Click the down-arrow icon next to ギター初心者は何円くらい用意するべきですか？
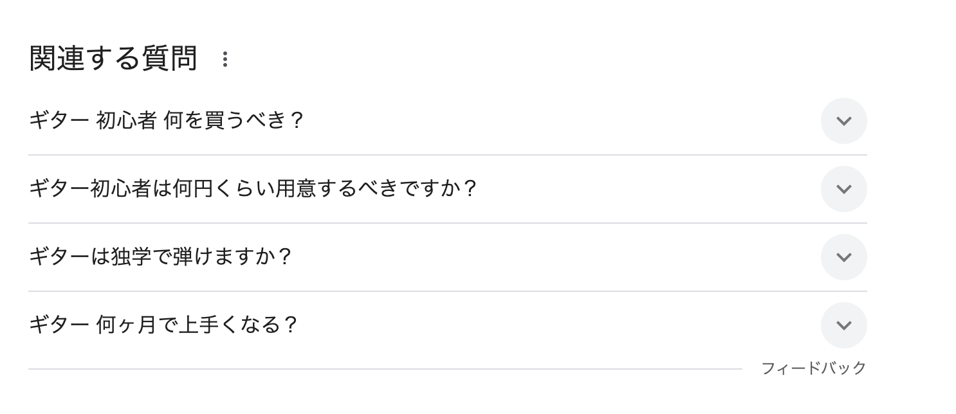956x414 pixels. pos(843,189)
